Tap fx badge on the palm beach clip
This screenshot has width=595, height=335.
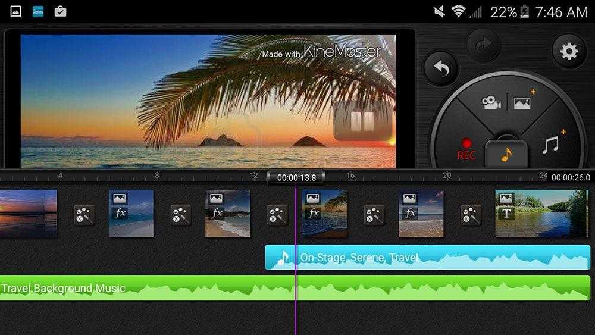point(314,213)
